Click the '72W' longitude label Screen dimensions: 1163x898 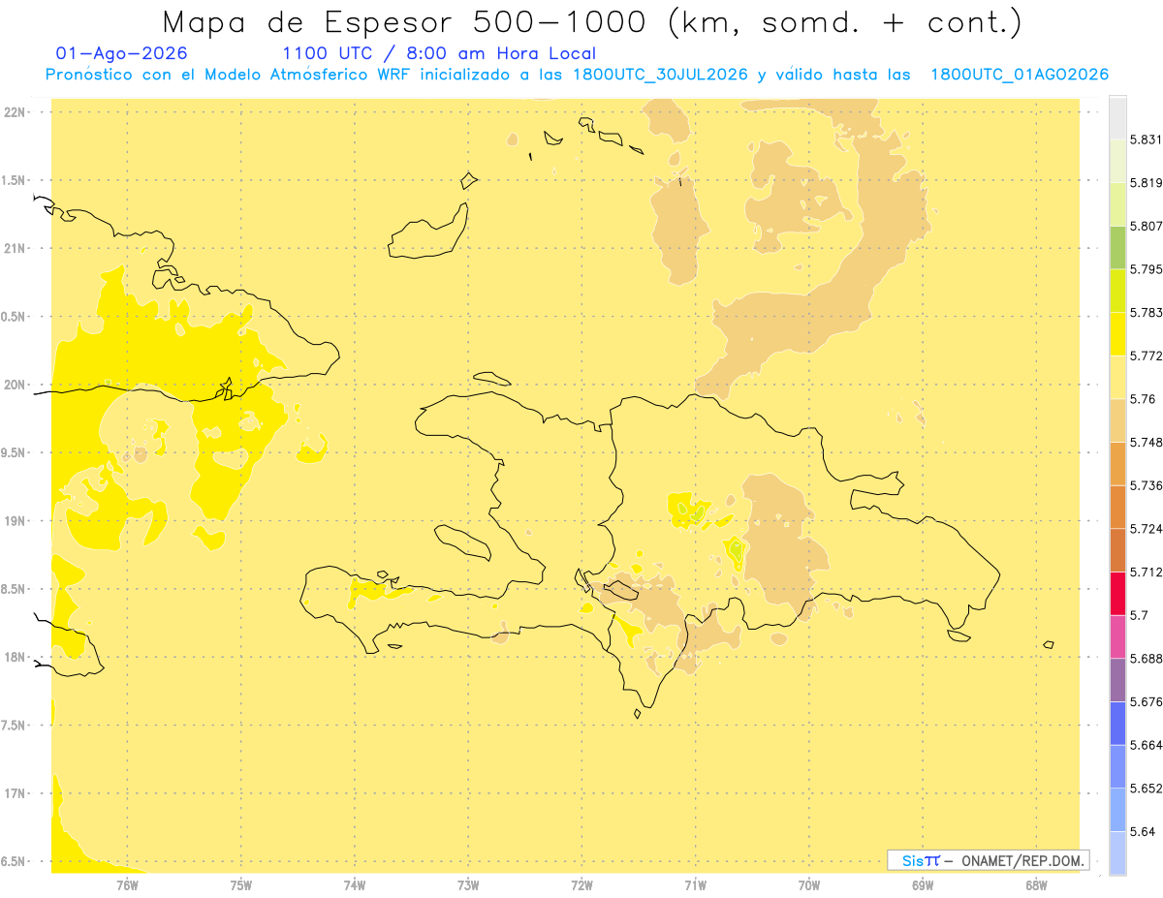click(581, 885)
